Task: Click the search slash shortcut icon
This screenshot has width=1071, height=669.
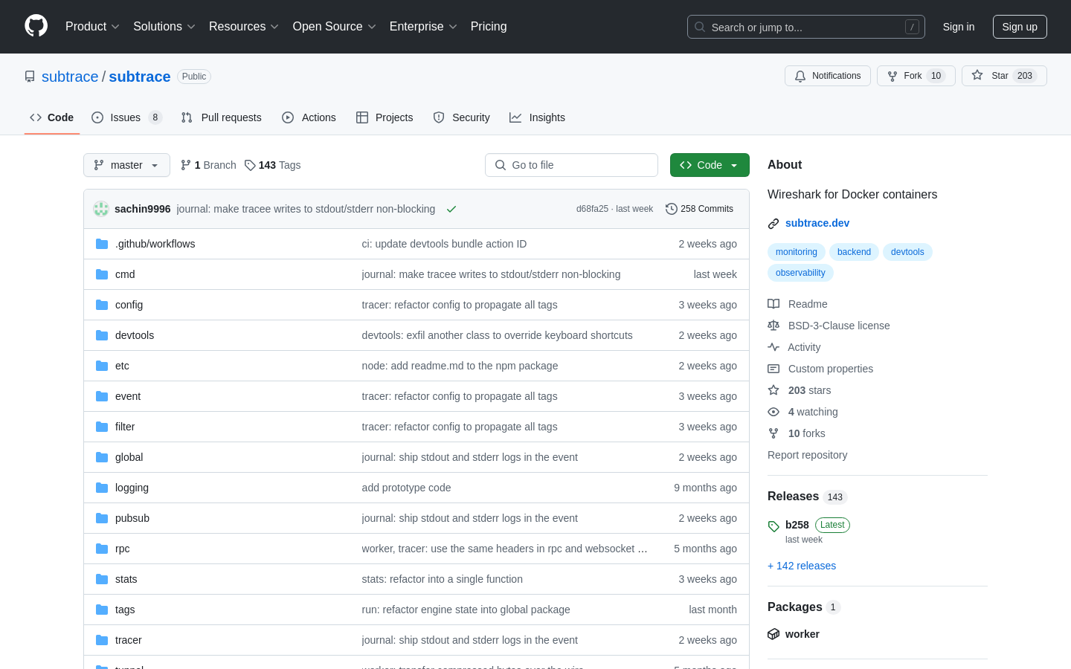Action: tap(912, 27)
